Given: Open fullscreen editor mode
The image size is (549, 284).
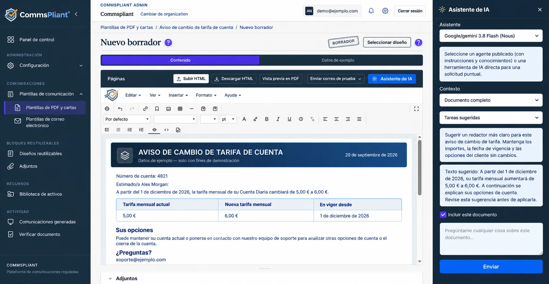Looking at the screenshot, I should (416, 109).
